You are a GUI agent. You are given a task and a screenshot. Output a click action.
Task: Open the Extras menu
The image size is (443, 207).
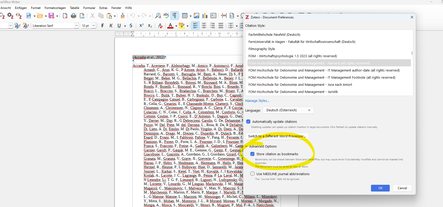[x=103, y=8]
